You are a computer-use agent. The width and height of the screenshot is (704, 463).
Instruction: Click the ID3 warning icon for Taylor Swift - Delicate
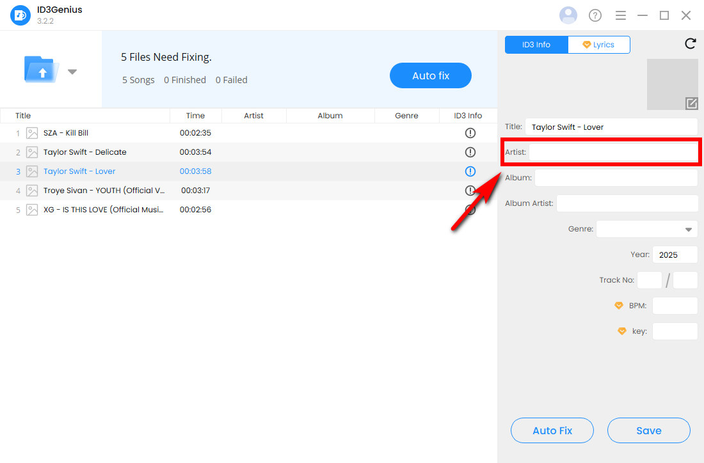[x=470, y=152]
